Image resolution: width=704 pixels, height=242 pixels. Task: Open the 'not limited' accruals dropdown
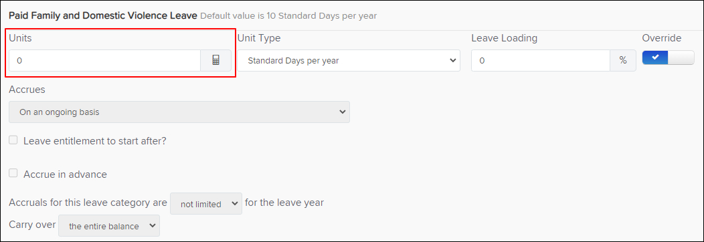click(206, 204)
